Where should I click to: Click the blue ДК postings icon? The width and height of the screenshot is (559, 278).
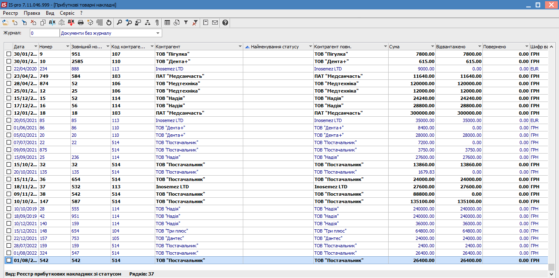[x=52, y=23]
